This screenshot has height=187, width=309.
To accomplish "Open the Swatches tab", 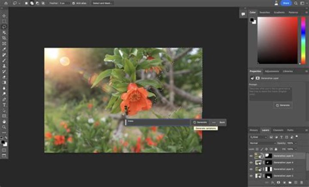I will click(265, 12).
